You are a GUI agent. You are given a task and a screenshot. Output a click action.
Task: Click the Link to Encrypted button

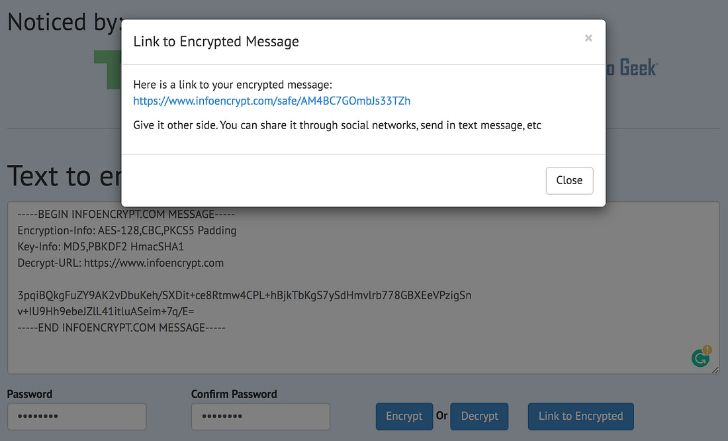[x=580, y=416]
